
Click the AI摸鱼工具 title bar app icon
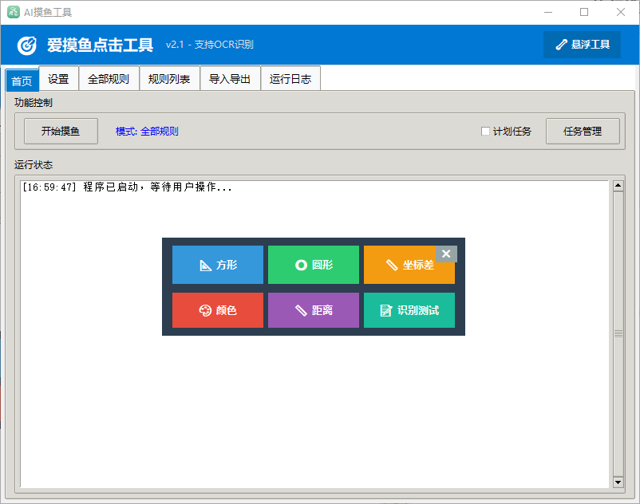click(14, 12)
